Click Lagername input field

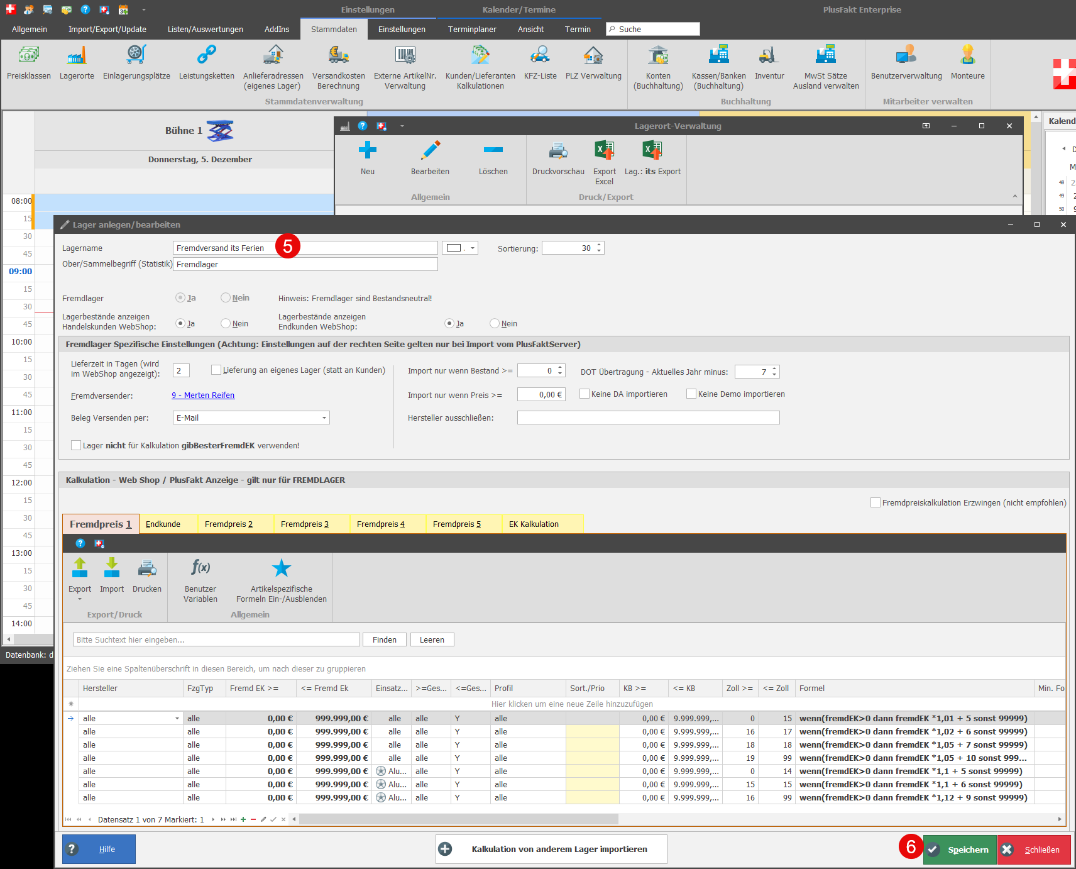pyautogui.click(x=305, y=248)
